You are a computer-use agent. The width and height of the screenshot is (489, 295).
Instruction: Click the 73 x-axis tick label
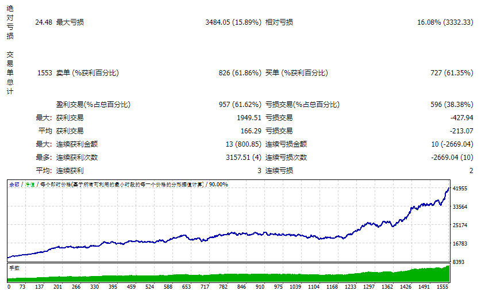coord(22,286)
